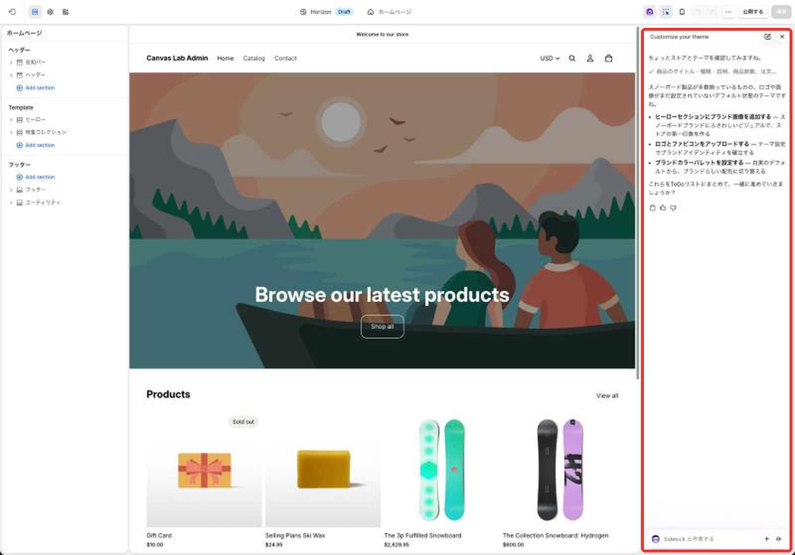Image resolution: width=795 pixels, height=555 pixels.
Task: Expand the ヒーロー section row
Action: (x=11, y=120)
